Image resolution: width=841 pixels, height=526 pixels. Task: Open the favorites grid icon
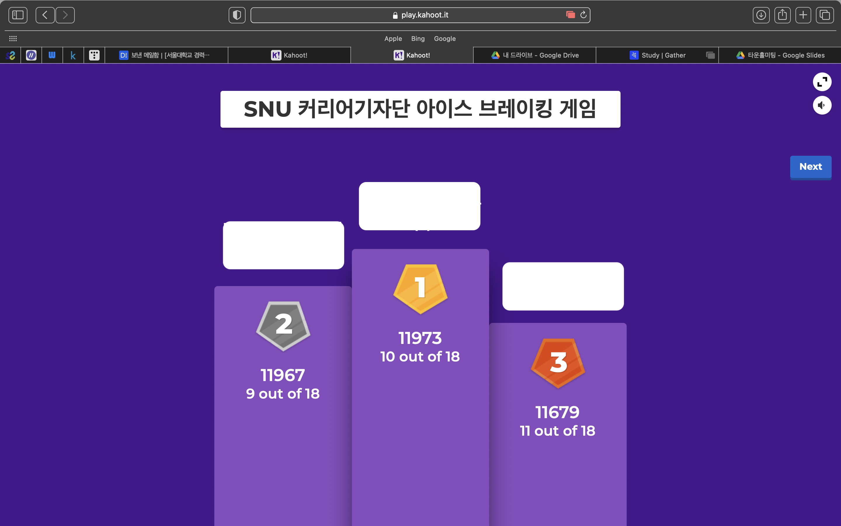click(x=13, y=39)
